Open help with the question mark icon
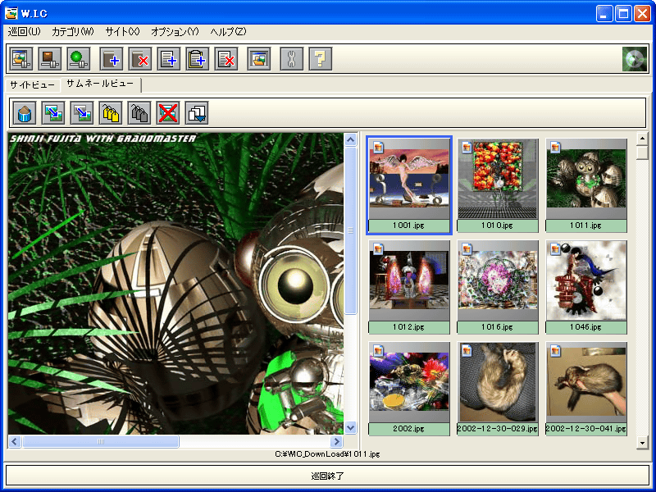This screenshot has height=492, width=656. (321, 58)
